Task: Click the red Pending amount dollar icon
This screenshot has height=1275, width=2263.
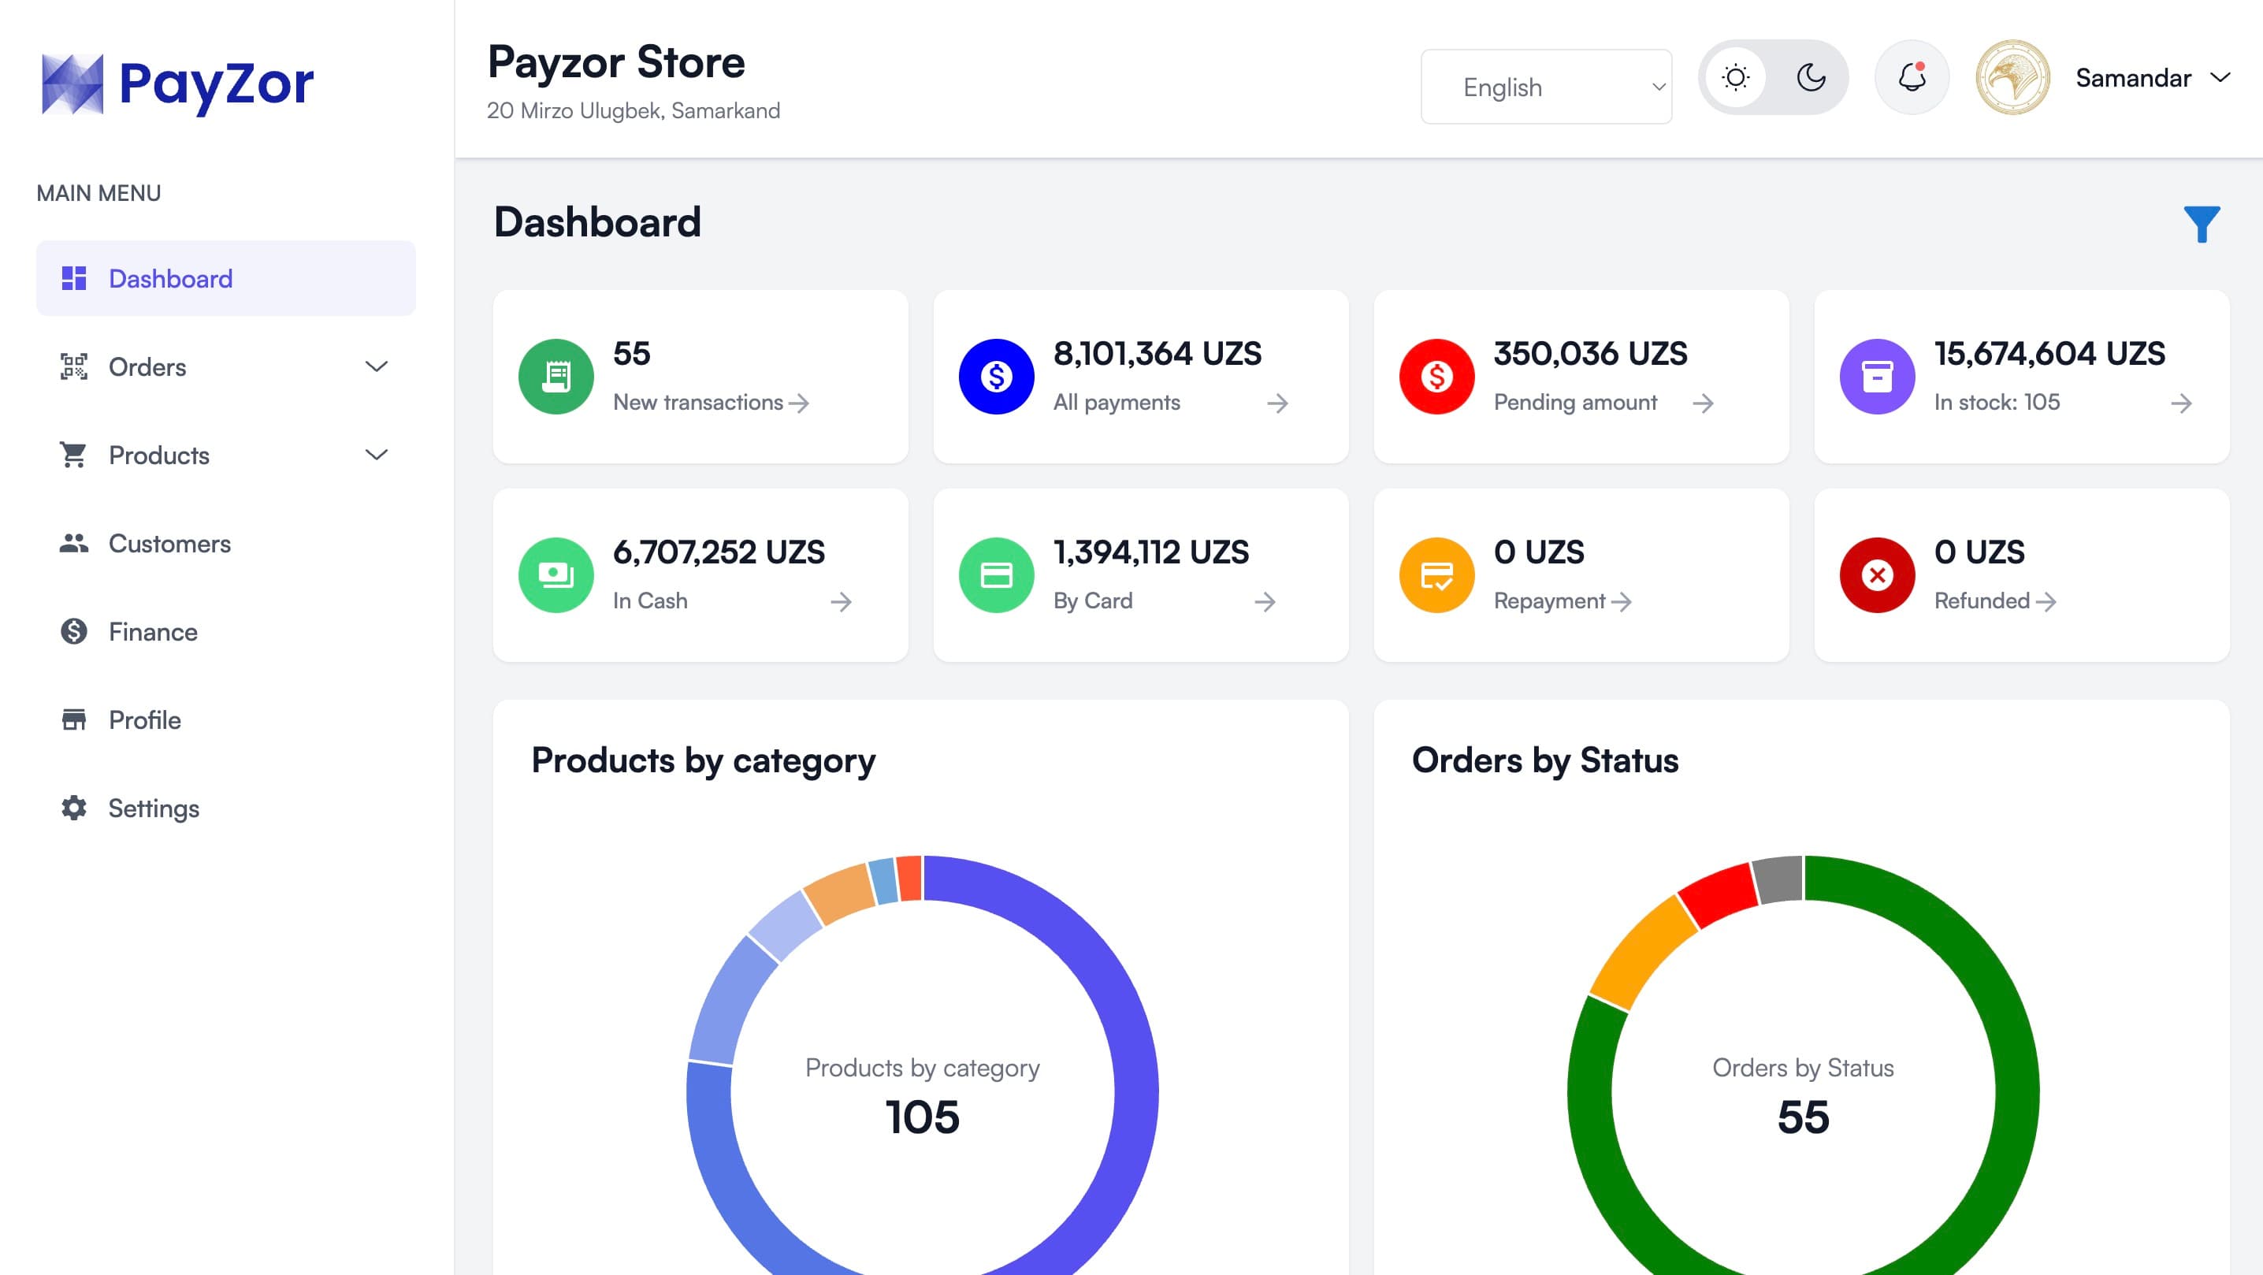Action: (1436, 376)
